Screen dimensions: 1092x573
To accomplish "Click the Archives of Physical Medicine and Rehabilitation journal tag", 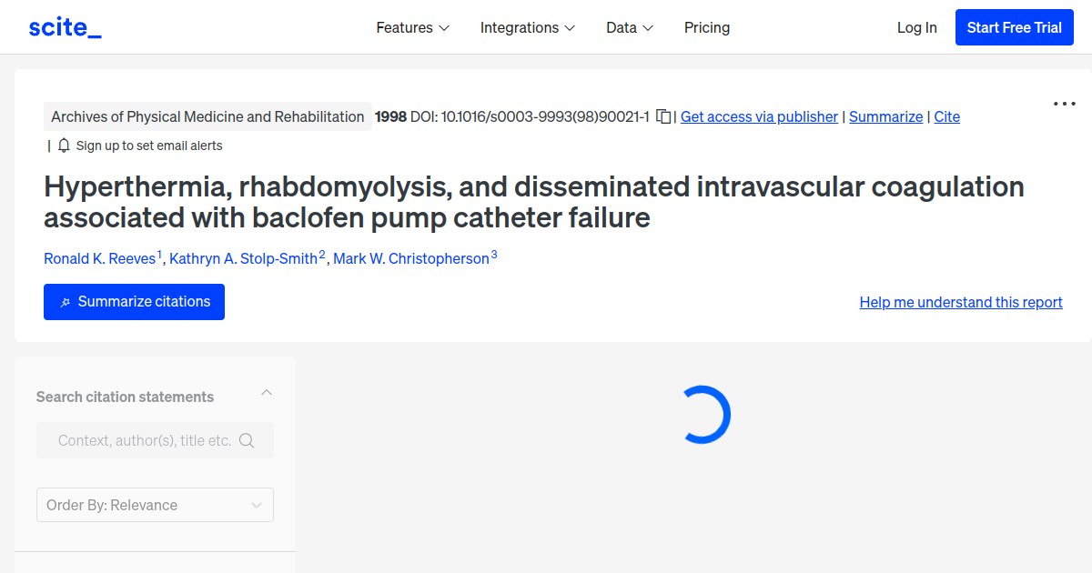I will (x=207, y=116).
